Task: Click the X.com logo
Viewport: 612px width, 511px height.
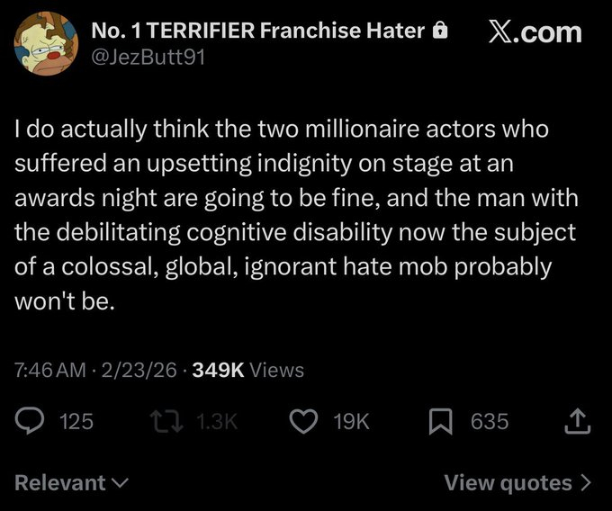Action: (x=535, y=32)
